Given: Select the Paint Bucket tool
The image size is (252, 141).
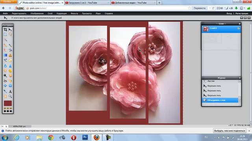Looking at the screenshot, I should (x=10, y=50).
